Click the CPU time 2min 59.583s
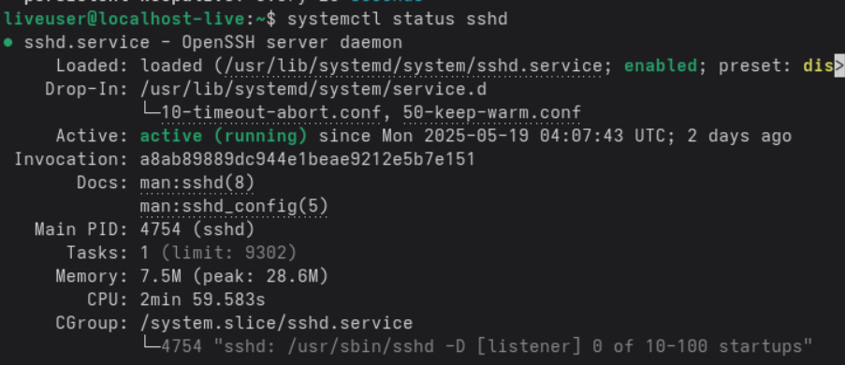Screen dimensions: 845x365 tap(203, 299)
